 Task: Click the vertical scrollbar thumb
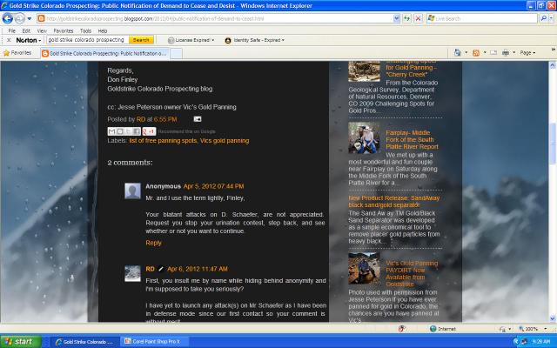pyautogui.click(x=553, y=144)
